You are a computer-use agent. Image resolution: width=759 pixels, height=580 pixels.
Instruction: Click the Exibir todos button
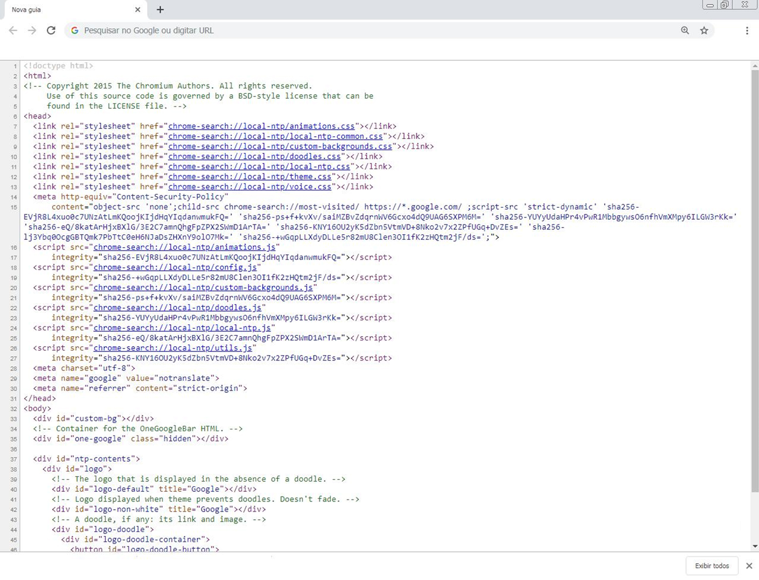click(x=712, y=566)
